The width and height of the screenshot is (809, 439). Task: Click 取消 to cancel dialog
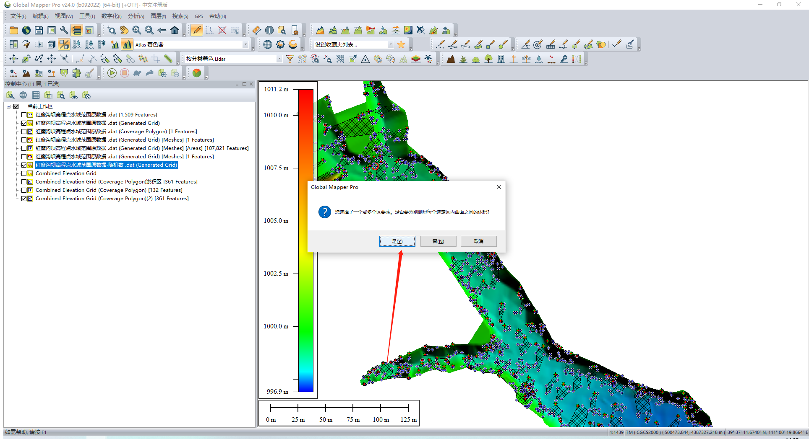479,241
